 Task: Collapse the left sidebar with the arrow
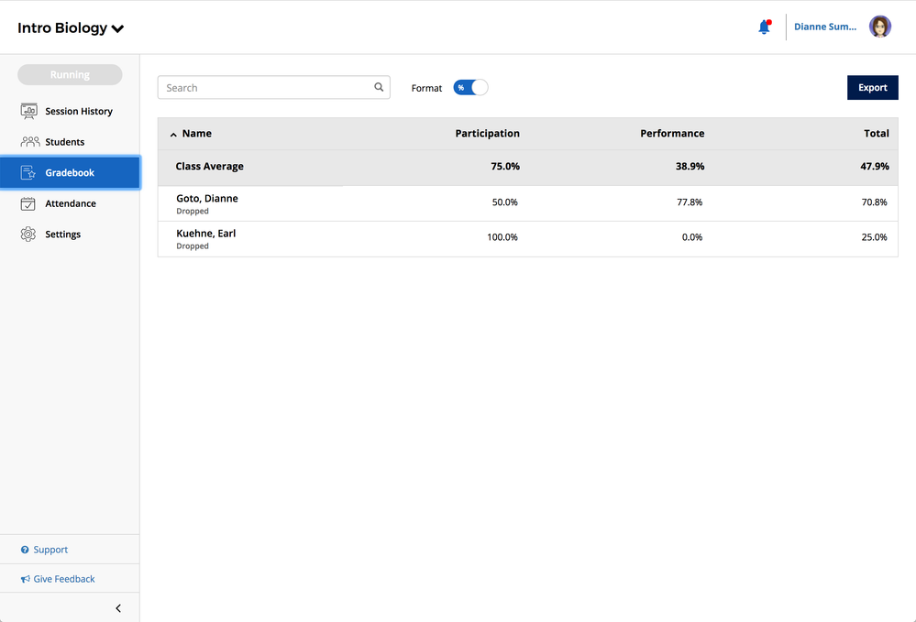118,608
